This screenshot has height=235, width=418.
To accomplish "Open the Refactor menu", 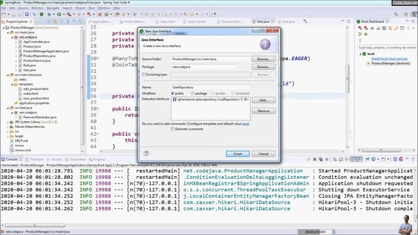I will (37, 8).
